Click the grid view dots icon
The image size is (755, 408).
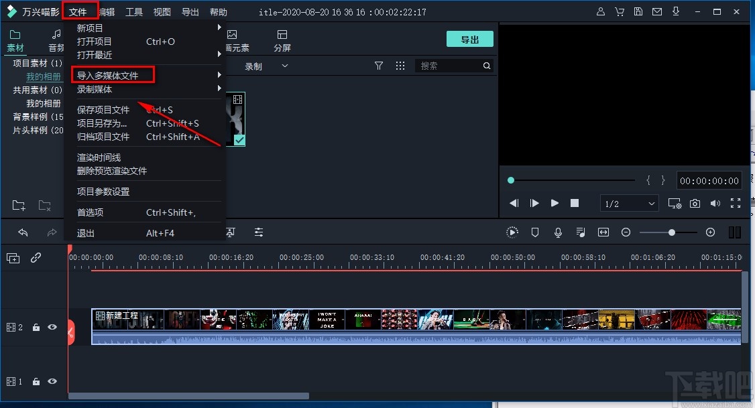click(400, 66)
